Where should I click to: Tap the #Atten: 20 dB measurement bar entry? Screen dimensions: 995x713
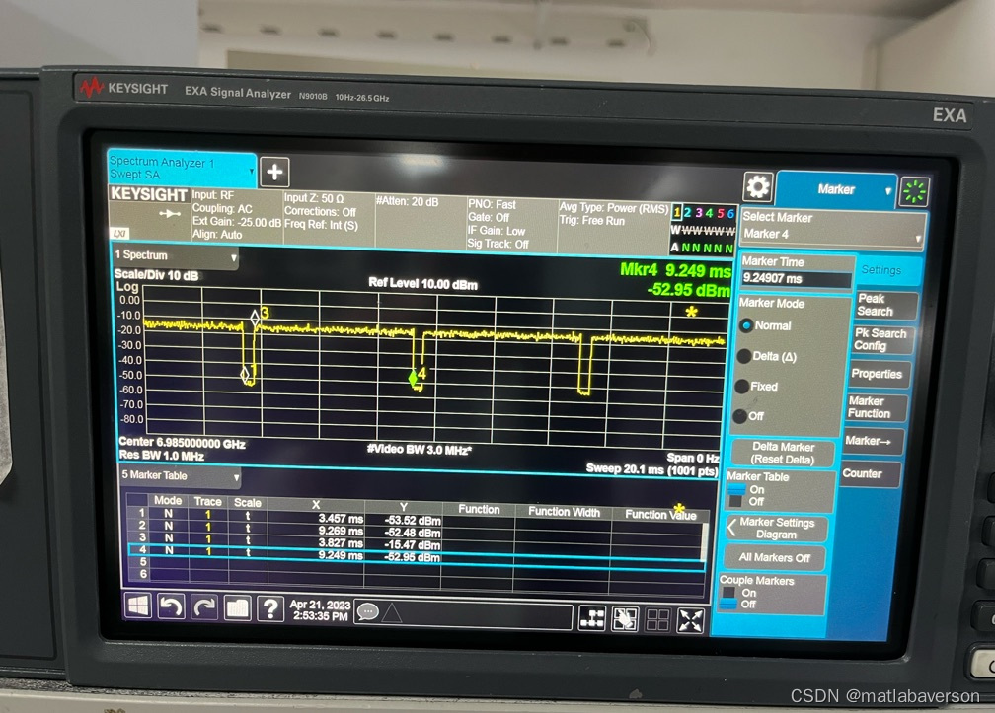408,202
